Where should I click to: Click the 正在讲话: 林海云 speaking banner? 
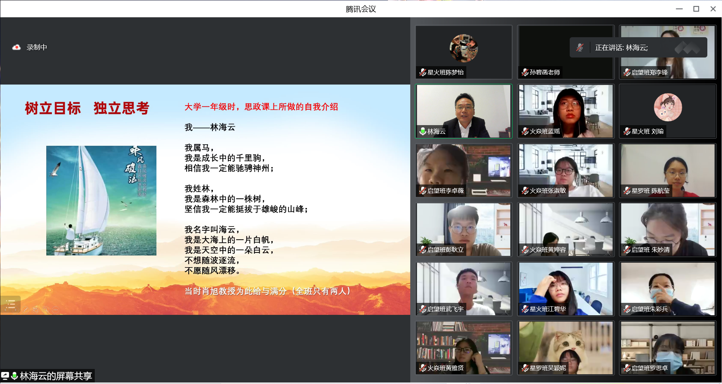638,48
